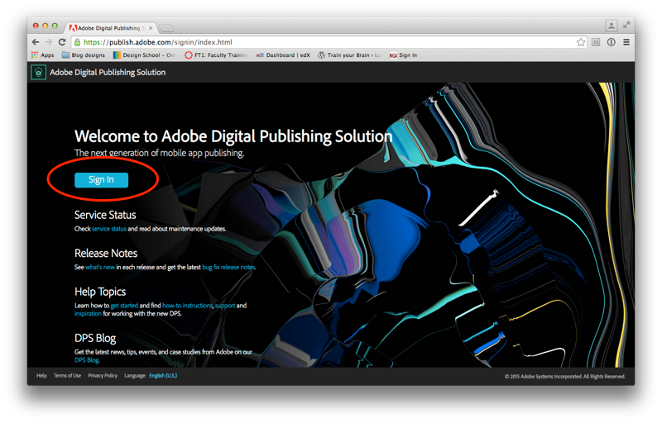The width and height of the screenshot is (662, 423).
Task: Open a new tab button
Action: pos(166,28)
